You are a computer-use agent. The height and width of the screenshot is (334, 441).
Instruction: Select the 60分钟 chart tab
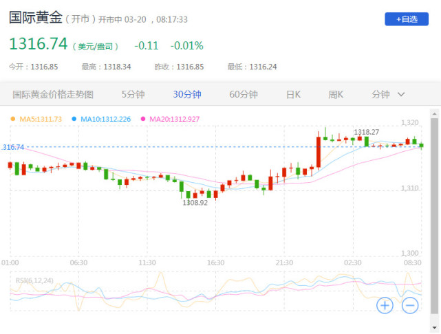(x=243, y=94)
